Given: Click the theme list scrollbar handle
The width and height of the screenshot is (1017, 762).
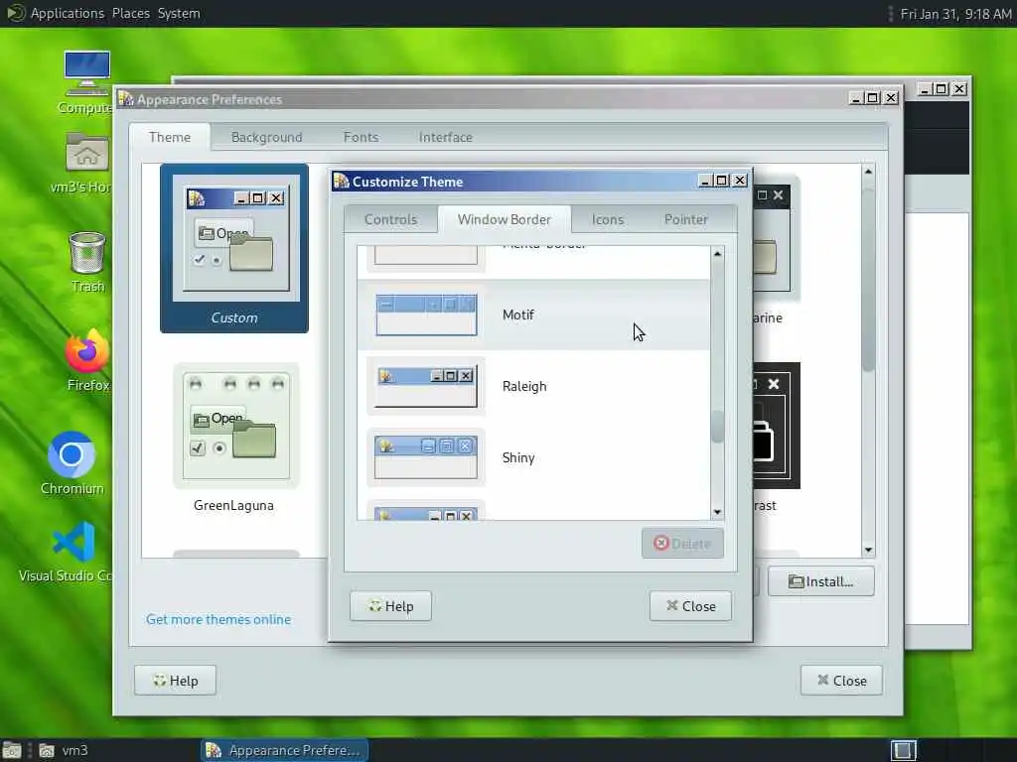Looking at the screenshot, I should (x=868, y=279).
